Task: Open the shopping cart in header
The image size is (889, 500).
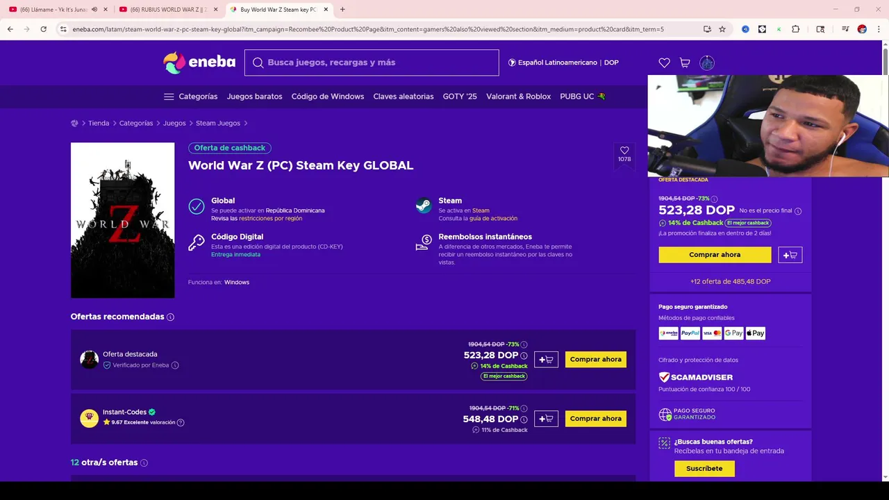Action: 685,62
